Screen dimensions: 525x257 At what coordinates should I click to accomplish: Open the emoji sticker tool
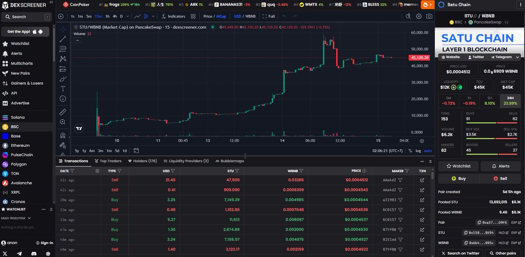[63, 98]
